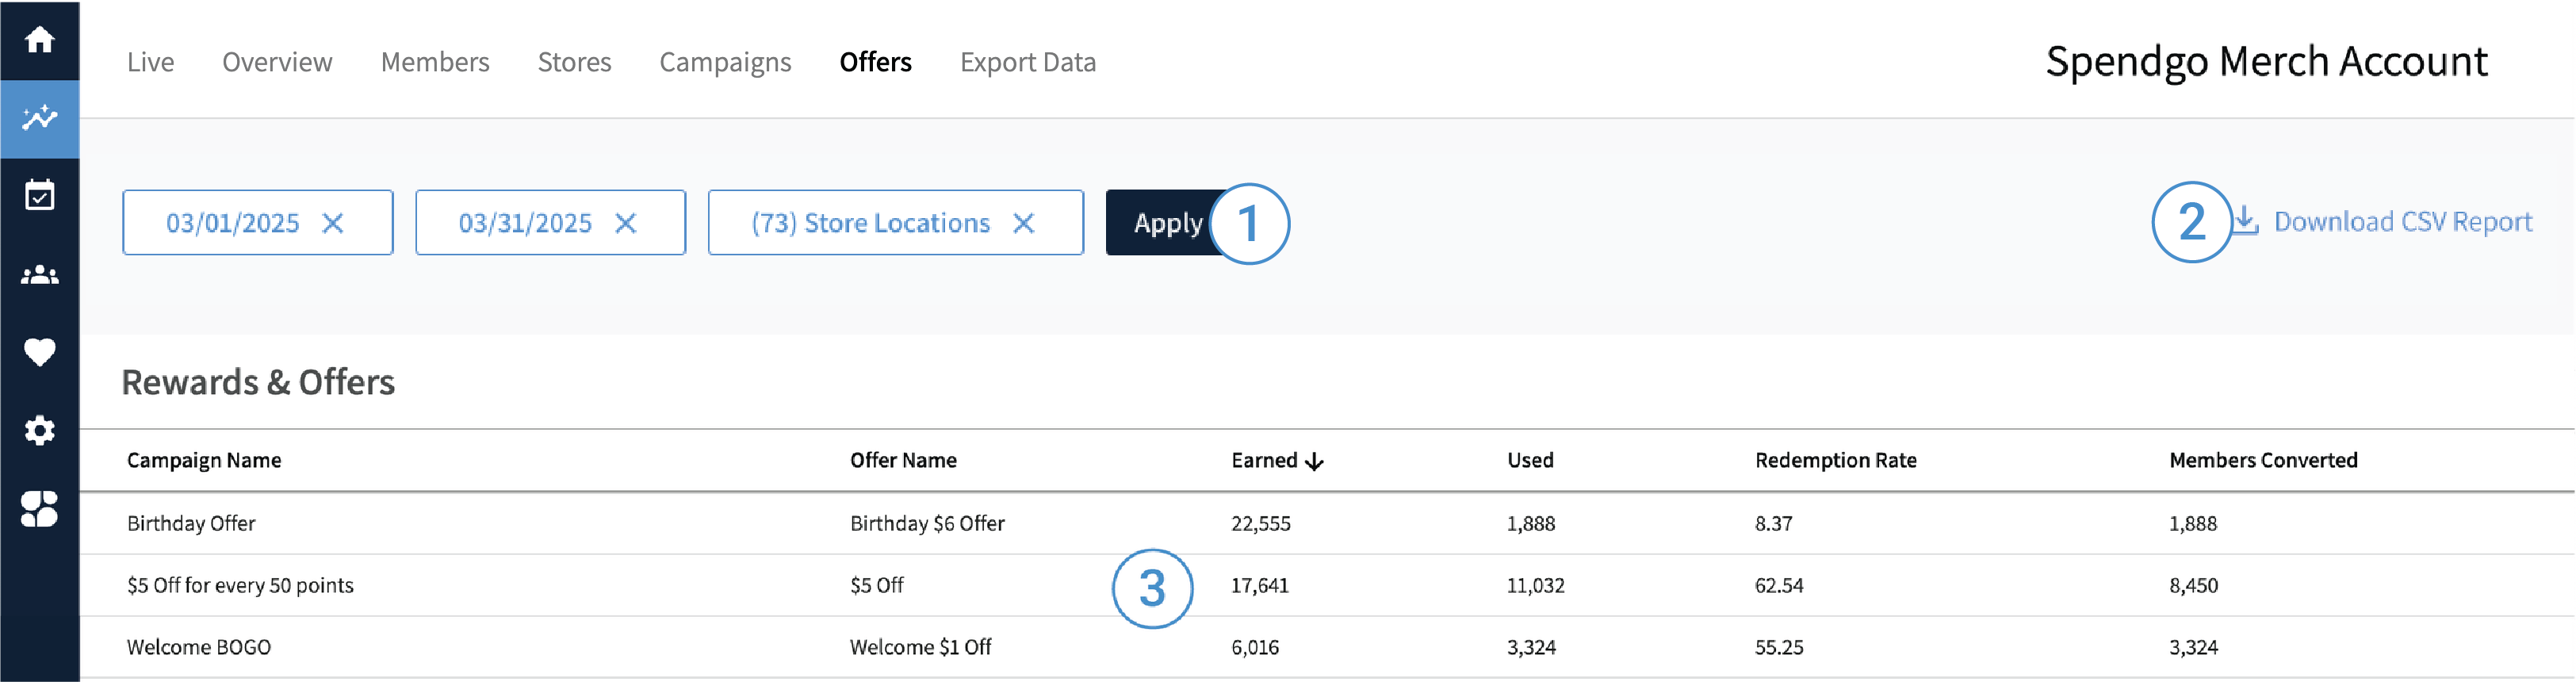The image size is (2576, 682).
Task: Click the heart loyalty sidebar icon
Action: pyautogui.click(x=40, y=352)
